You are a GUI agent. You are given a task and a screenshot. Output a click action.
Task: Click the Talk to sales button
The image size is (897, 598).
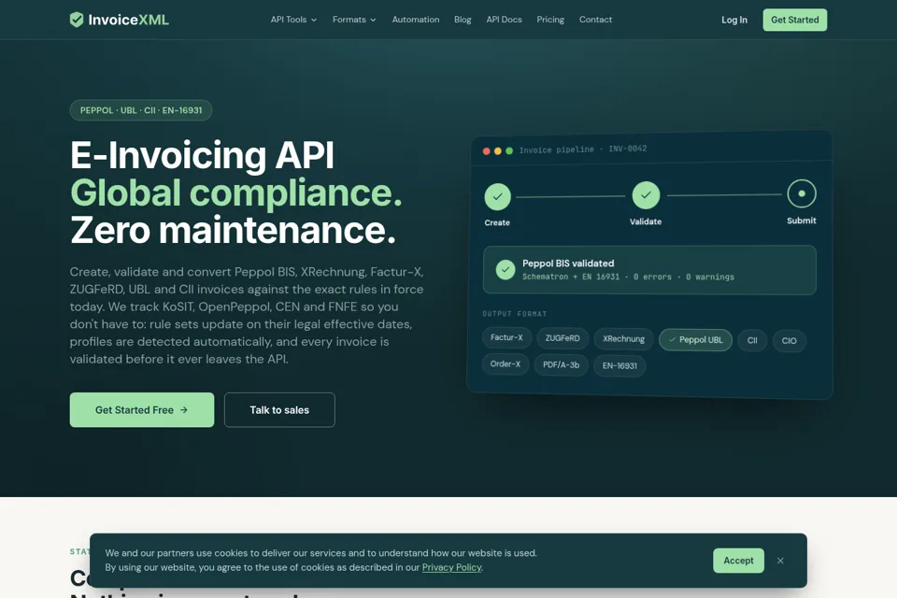(279, 410)
